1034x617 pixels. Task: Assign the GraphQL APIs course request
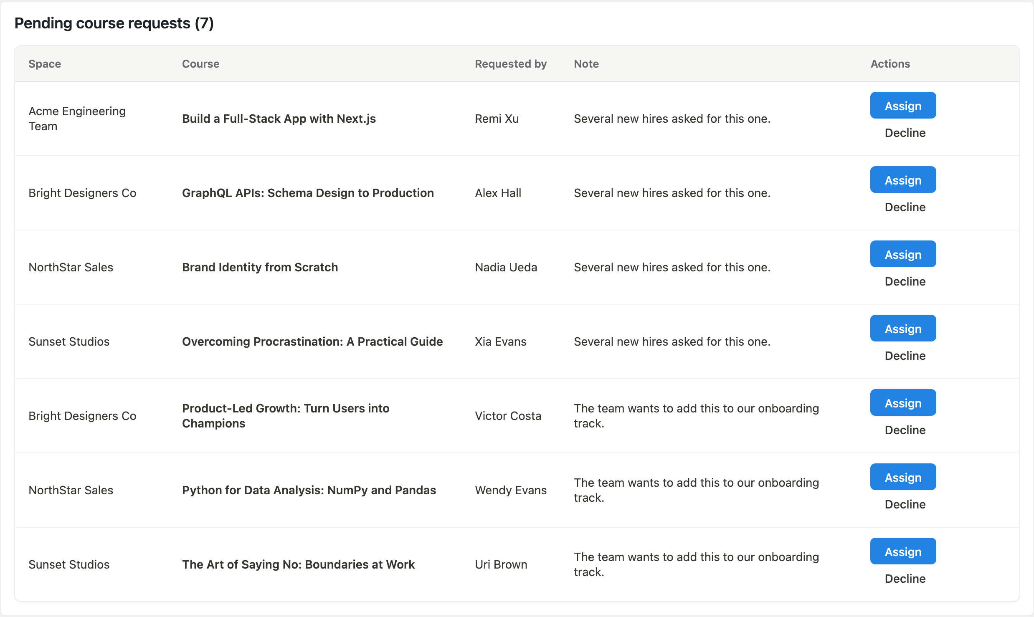click(x=903, y=180)
